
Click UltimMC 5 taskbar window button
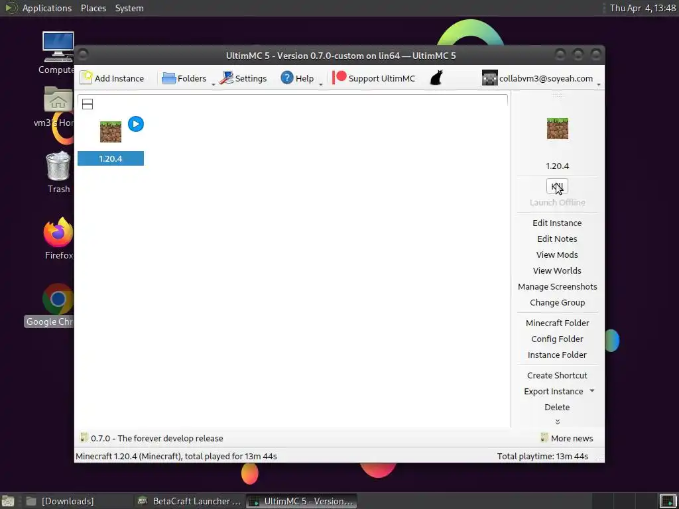tap(302, 501)
